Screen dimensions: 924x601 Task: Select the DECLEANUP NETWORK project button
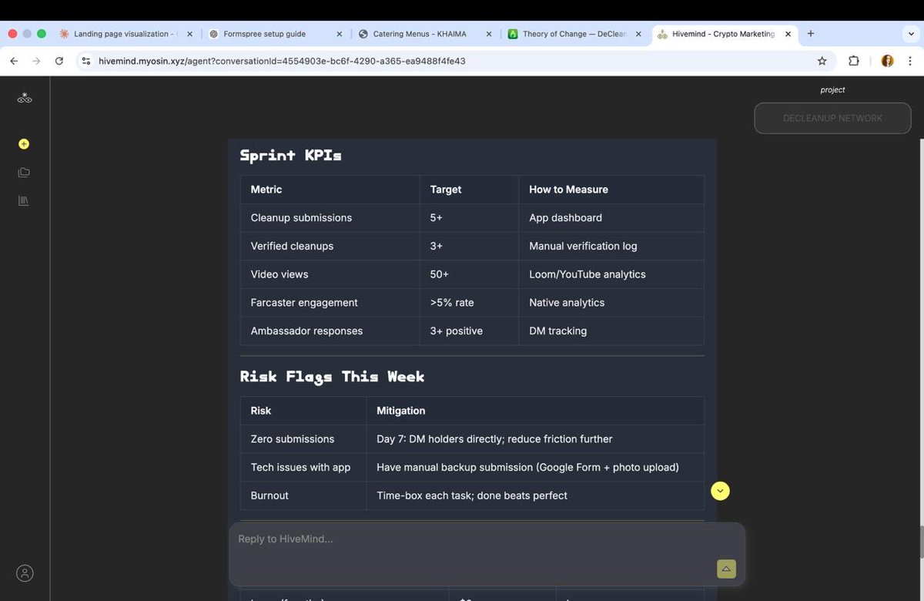pyautogui.click(x=832, y=118)
